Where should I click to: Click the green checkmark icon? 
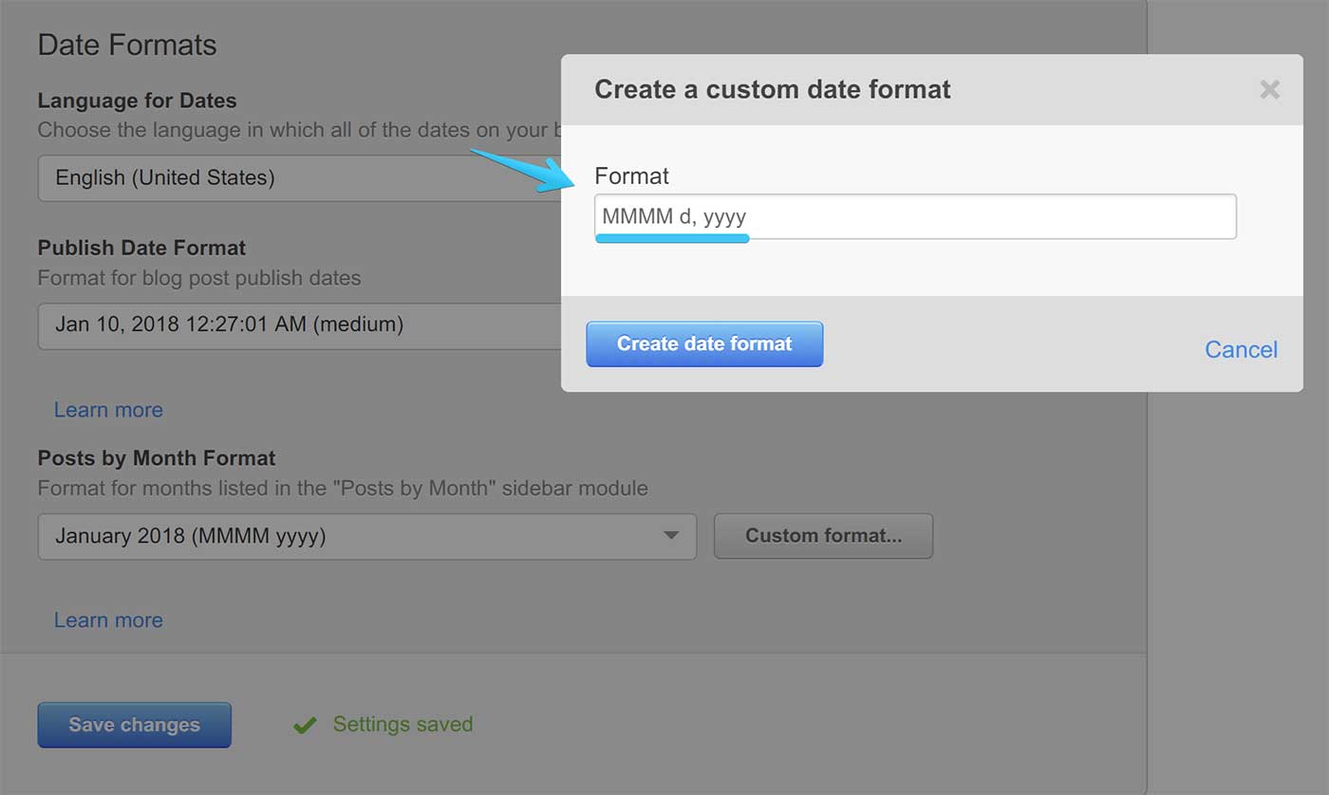click(x=305, y=726)
